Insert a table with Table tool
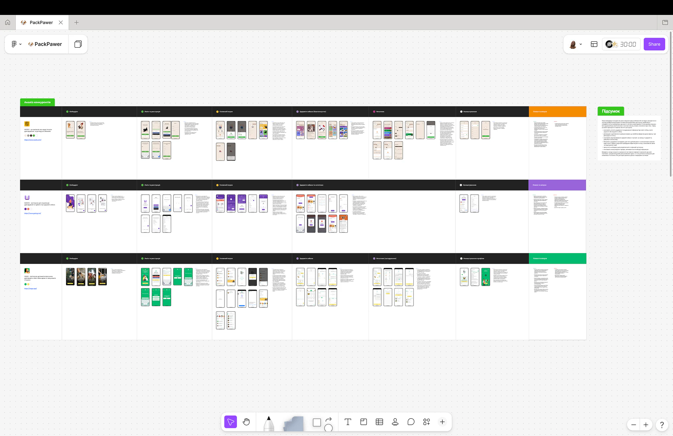The image size is (673, 436). (379, 422)
